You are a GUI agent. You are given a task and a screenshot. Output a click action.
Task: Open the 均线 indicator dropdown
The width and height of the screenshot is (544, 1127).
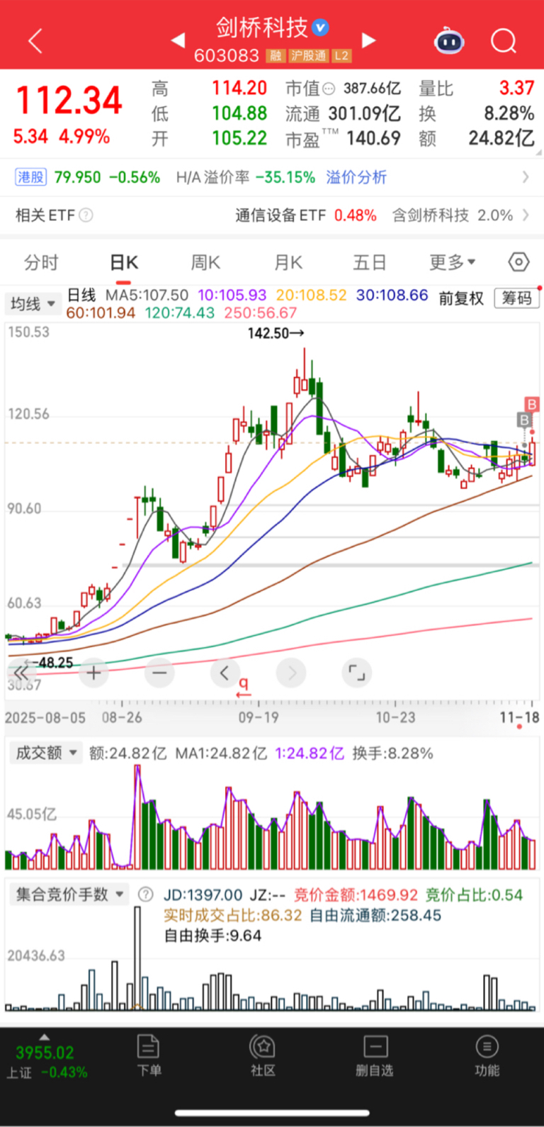[x=33, y=304]
